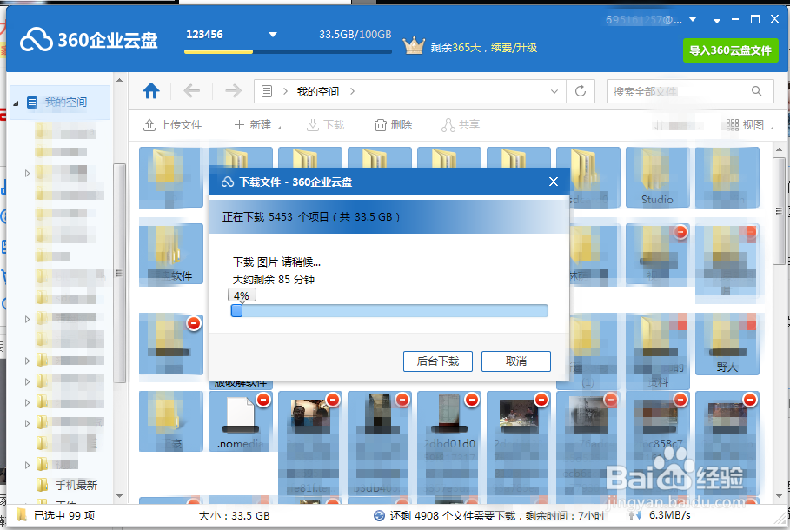Click the red minus badge on 2dbd01d0 image

472,400
